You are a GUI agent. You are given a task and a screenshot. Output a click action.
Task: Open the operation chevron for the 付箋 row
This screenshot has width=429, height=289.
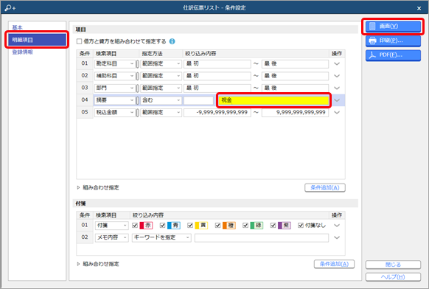point(337,226)
